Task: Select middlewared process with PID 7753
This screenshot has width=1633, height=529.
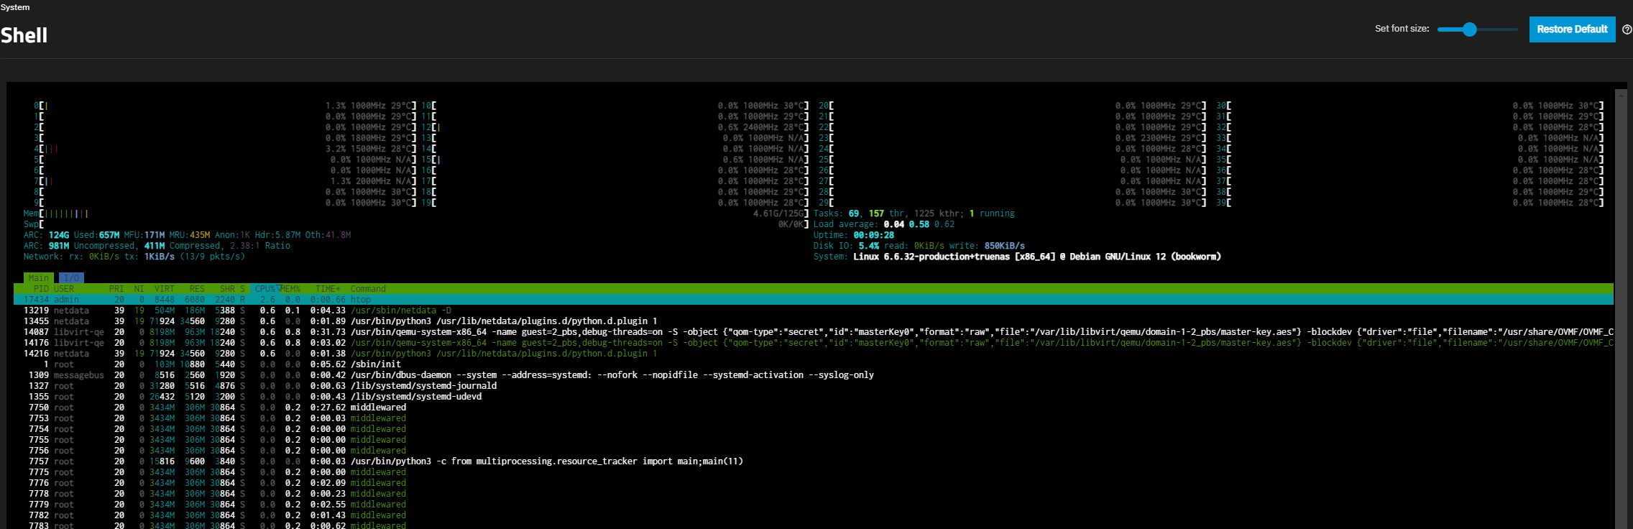Action: click(814, 418)
